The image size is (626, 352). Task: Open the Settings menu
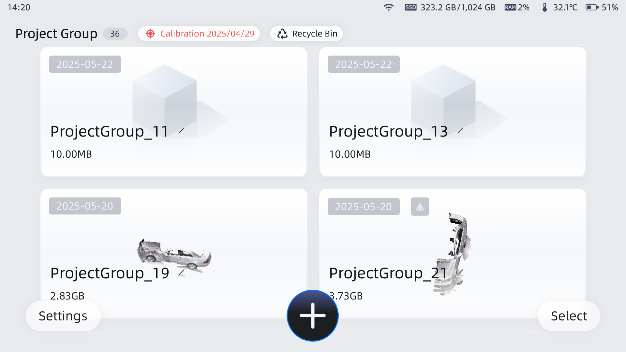pos(63,316)
